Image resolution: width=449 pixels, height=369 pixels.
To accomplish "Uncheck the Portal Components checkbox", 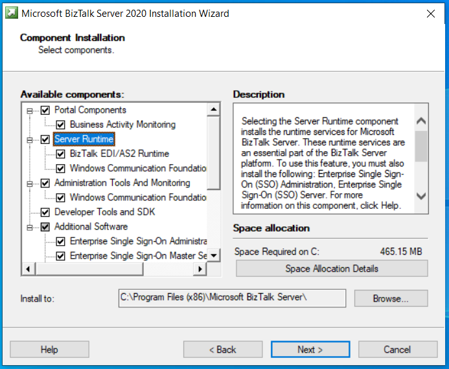I will click(x=45, y=110).
